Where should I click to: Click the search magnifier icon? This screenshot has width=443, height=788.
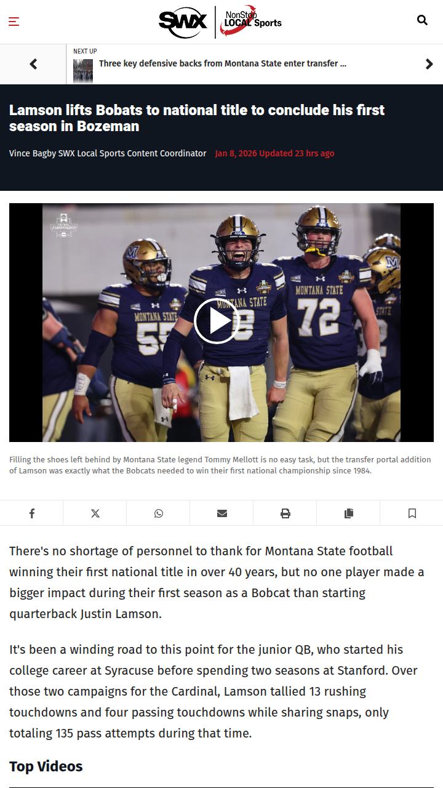coord(422,20)
